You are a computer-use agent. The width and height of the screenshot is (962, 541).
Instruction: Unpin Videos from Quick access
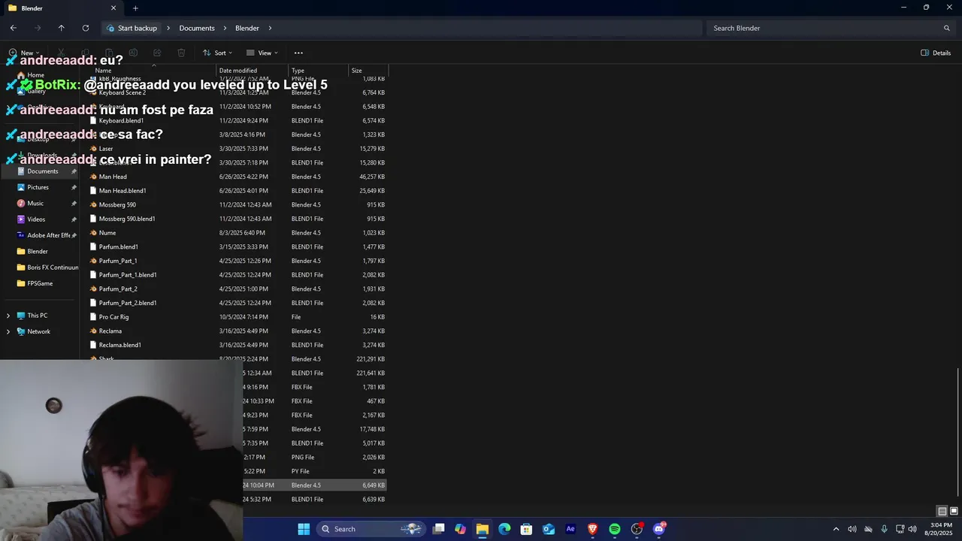coord(74,219)
